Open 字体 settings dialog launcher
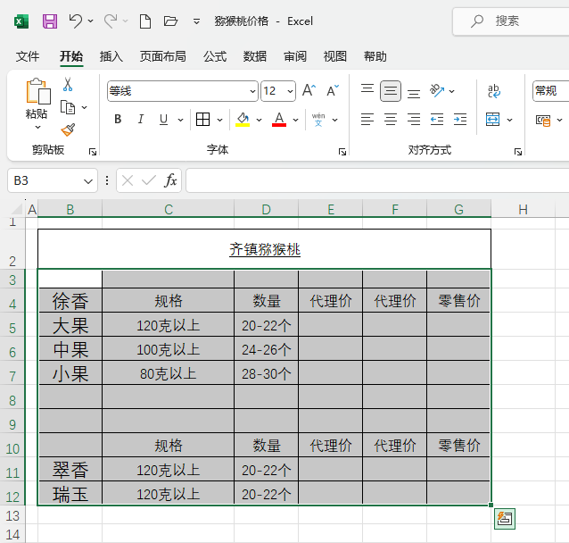 point(342,152)
